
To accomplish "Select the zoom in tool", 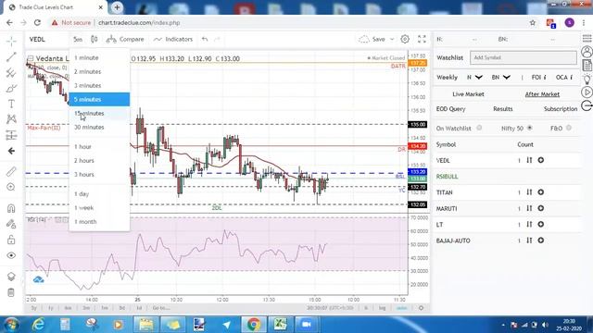I will [x=11, y=187].
